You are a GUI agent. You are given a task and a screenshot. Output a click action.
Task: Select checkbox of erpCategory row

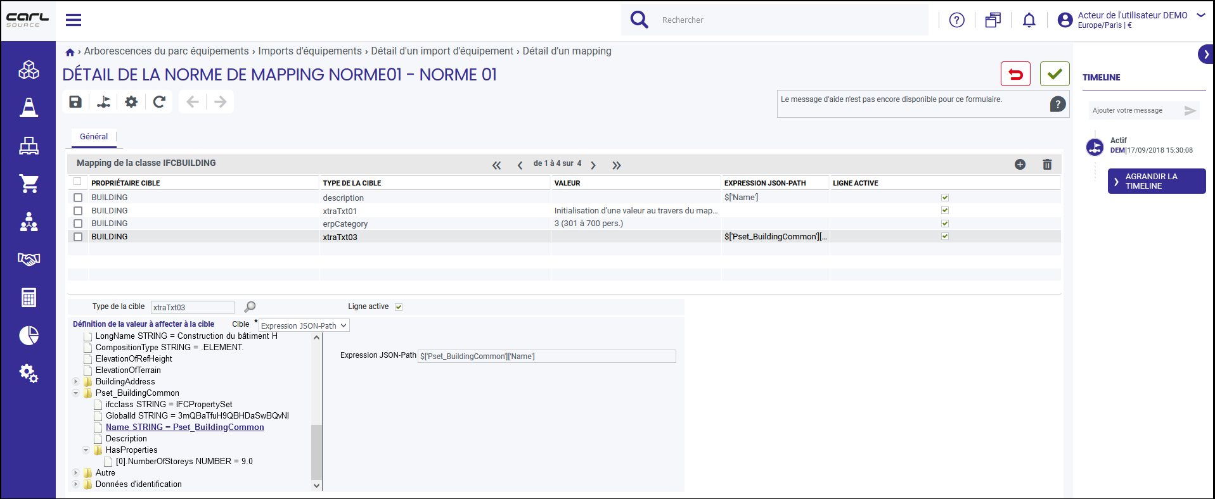tap(78, 224)
